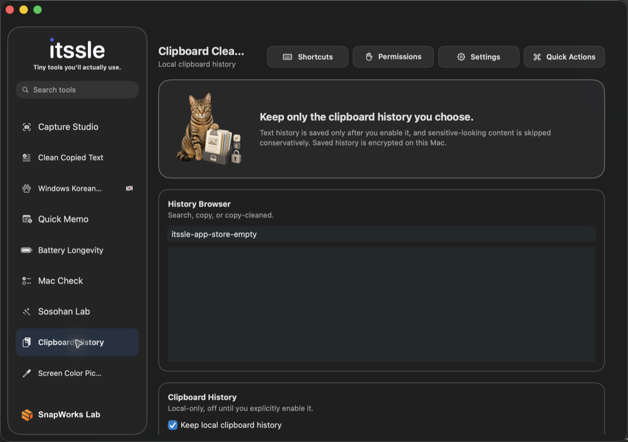
Task: Click the keyboard icon on Shortcuts
Action: pos(287,57)
